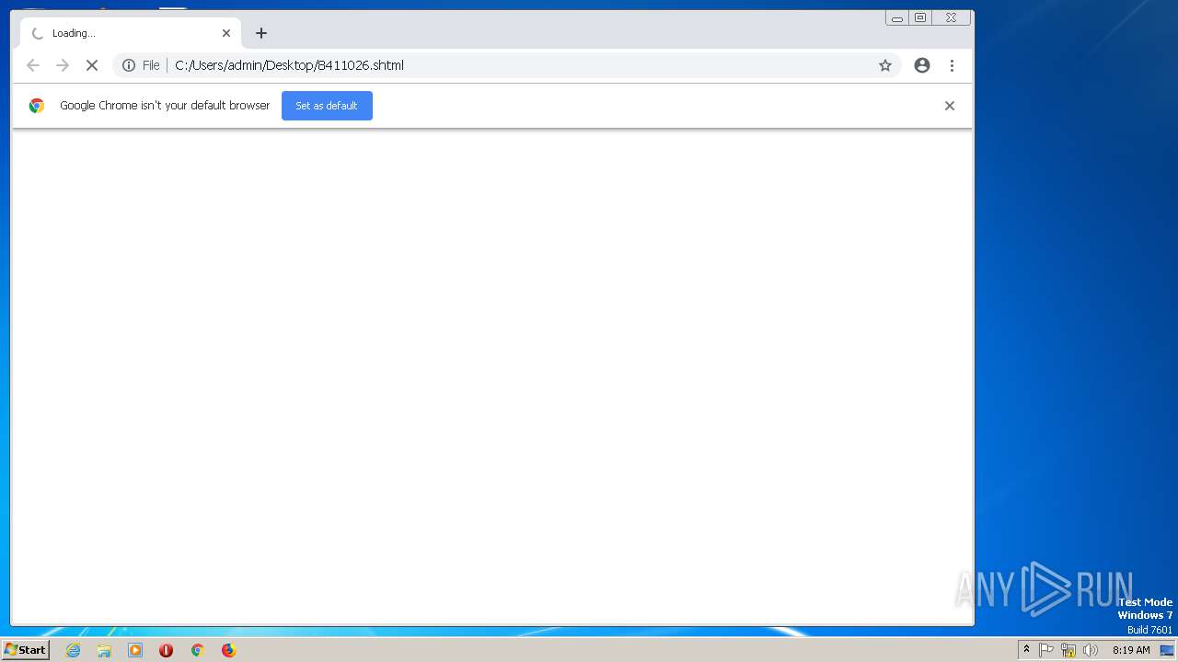The height and width of the screenshot is (662, 1178).
Task: Minimize the Chrome window
Action: coord(896,17)
